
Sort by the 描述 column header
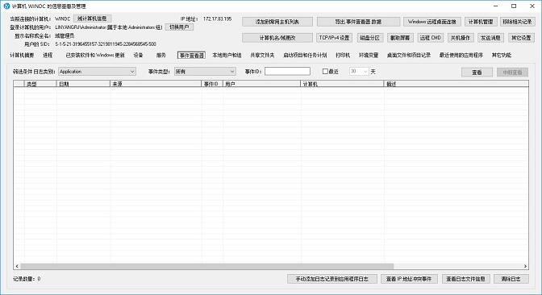coord(456,84)
